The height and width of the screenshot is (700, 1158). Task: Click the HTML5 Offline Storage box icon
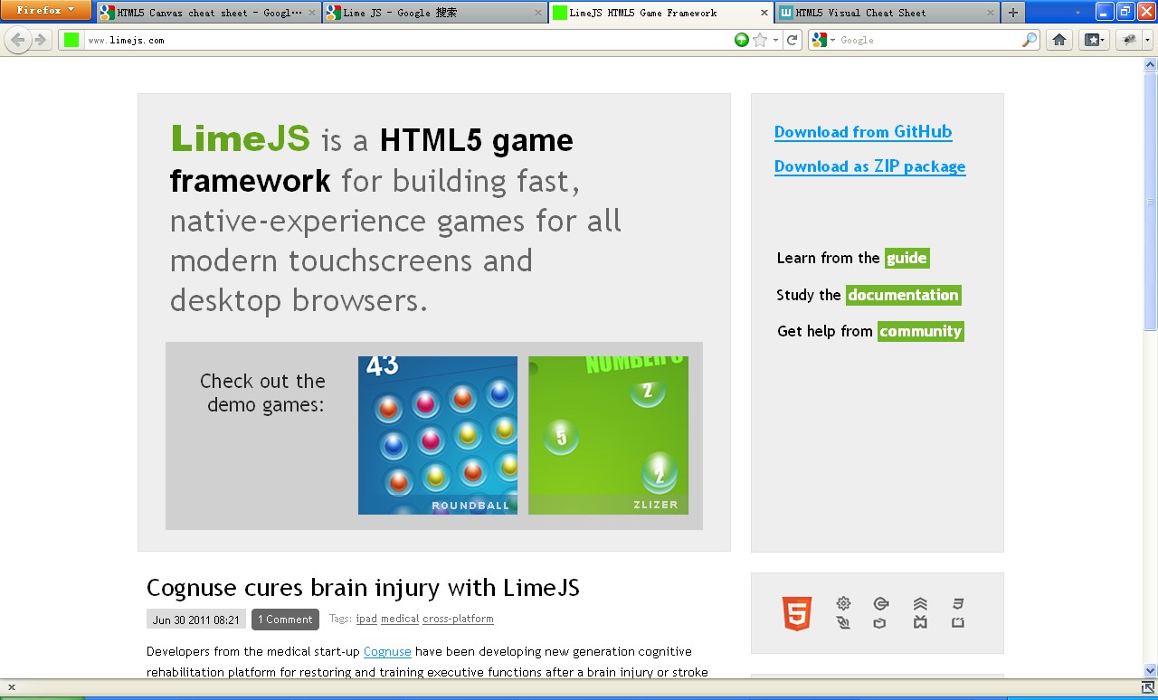click(879, 622)
